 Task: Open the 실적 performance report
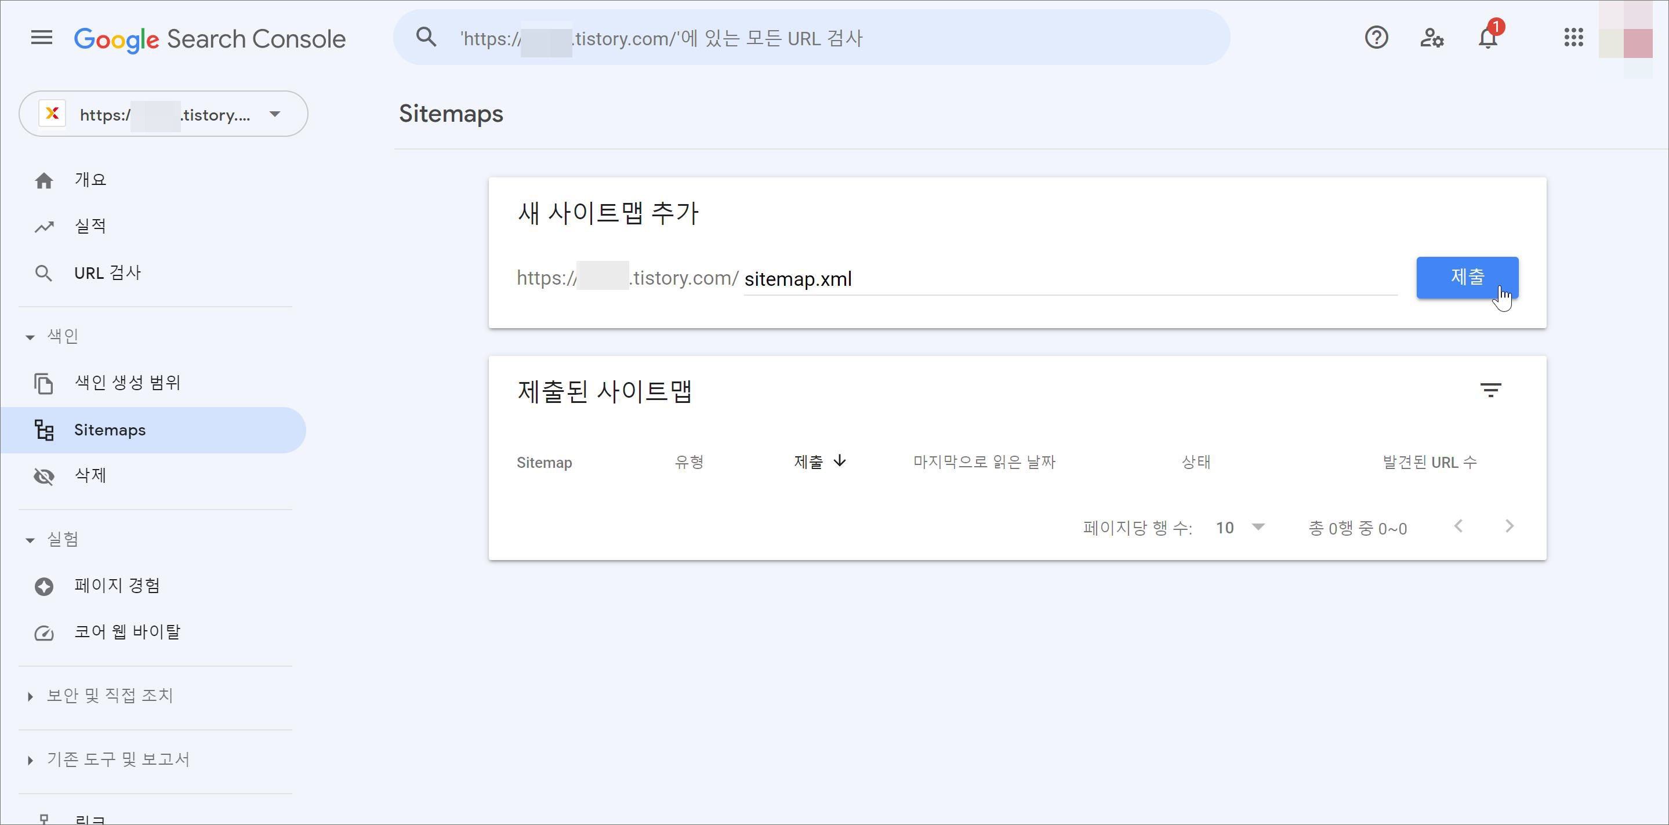(90, 226)
